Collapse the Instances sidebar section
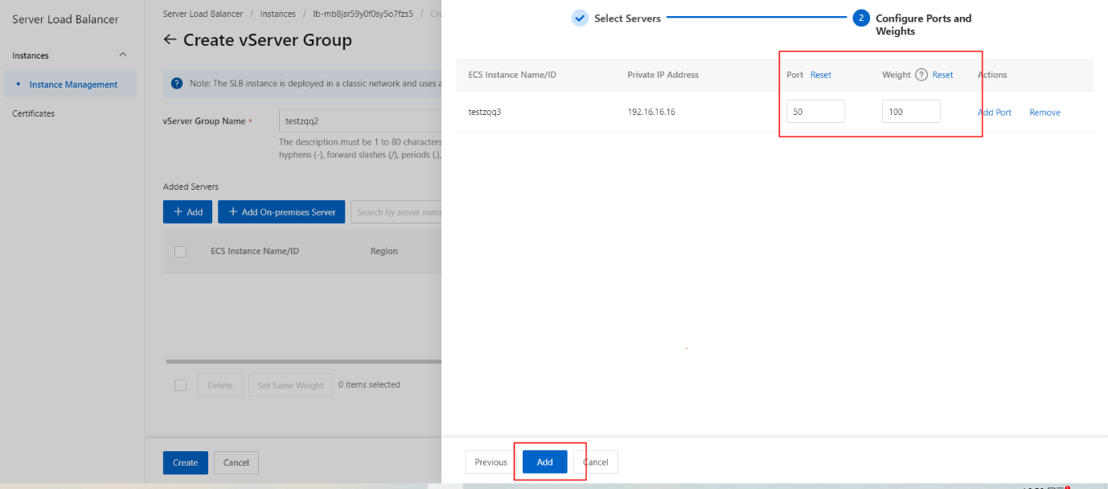 click(123, 55)
